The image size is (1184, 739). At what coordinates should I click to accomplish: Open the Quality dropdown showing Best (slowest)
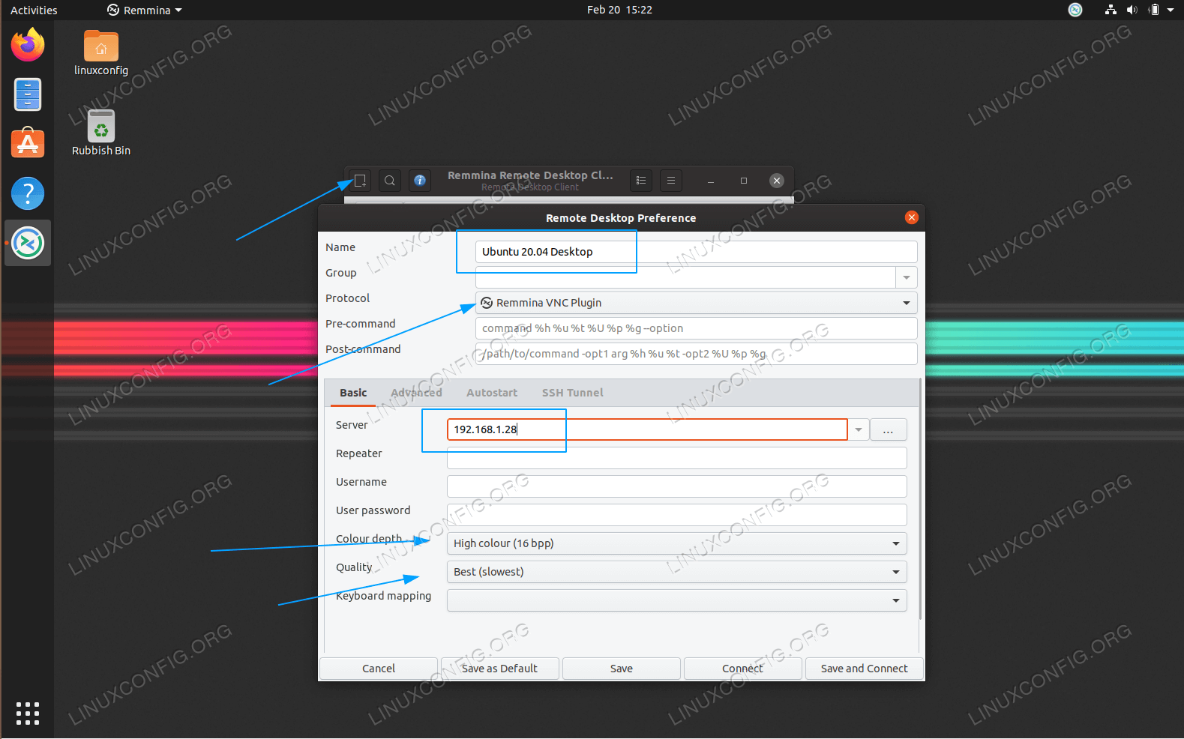pyautogui.click(x=676, y=572)
